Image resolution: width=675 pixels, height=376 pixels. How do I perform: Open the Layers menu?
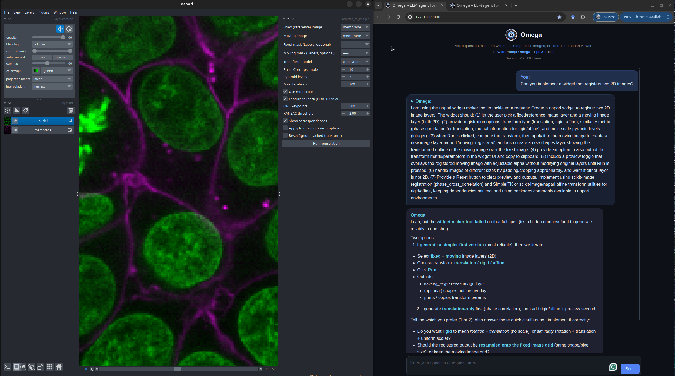pyautogui.click(x=29, y=12)
